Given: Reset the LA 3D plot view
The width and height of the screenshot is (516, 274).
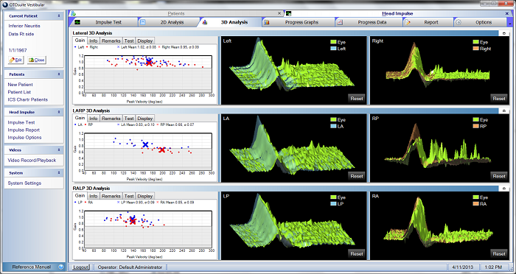Looking at the screenshot, I should (356, 176).
